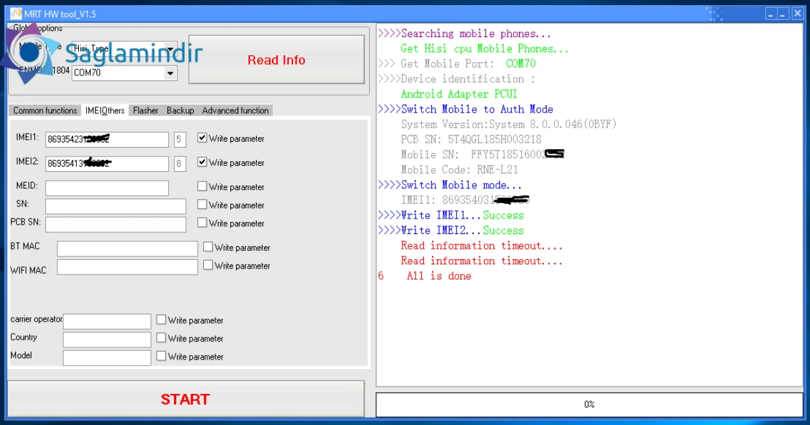
Task: Click into the WIFI MAC field
Action: click(x=128, y=267)
